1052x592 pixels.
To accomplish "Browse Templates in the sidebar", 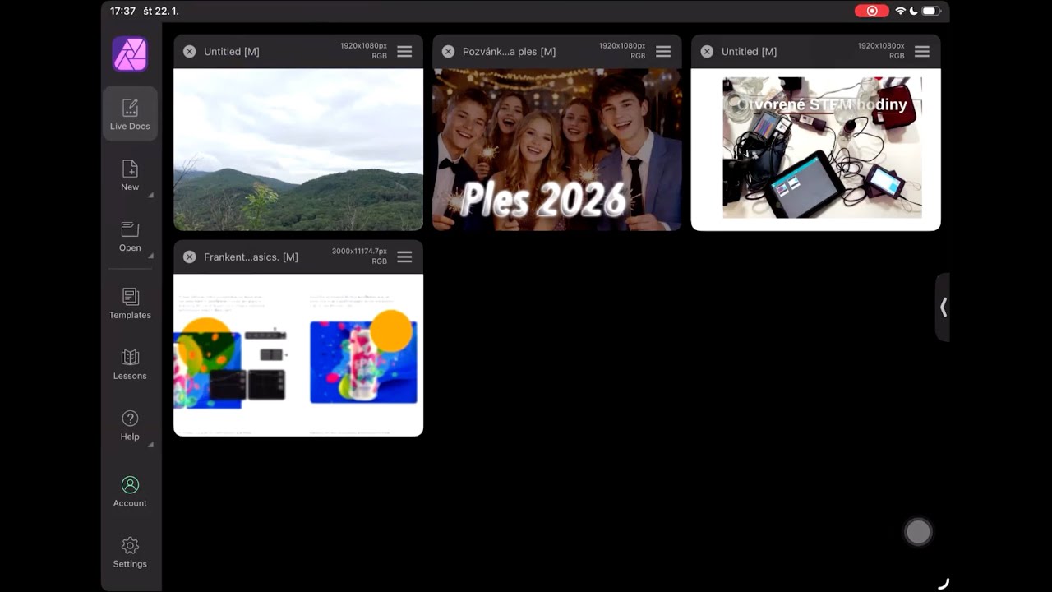I will click(x=130, y=303).
